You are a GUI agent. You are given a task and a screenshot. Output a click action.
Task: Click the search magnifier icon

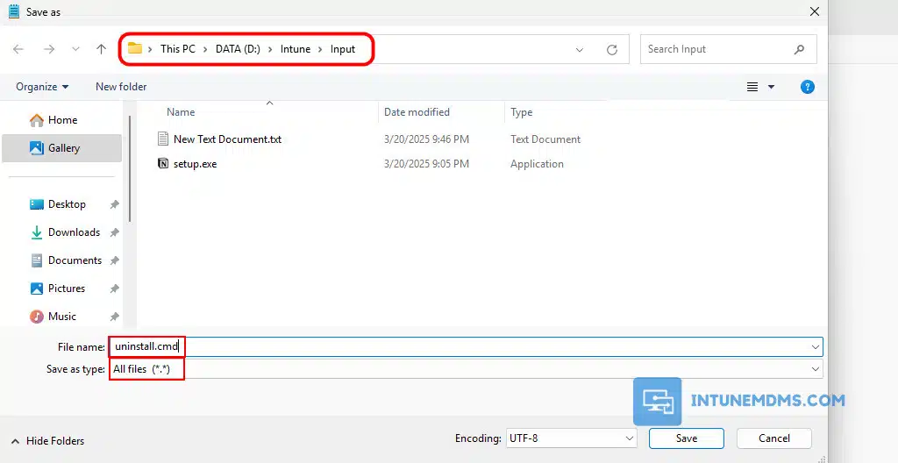pos(799,50)
